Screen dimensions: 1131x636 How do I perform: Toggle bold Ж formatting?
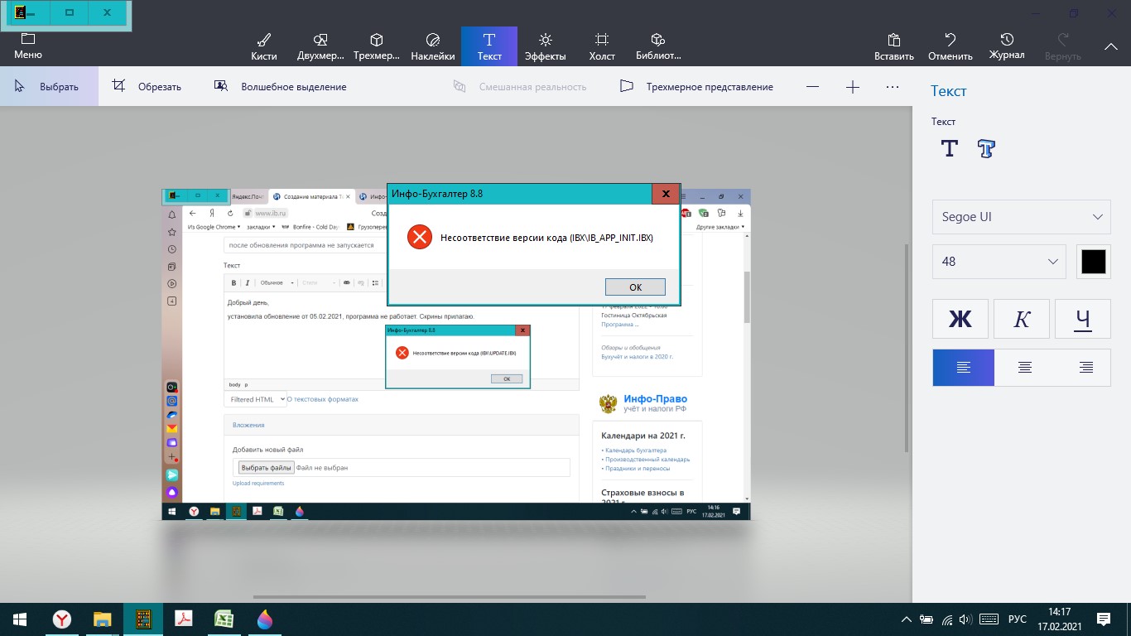click(x=960, y=319)
